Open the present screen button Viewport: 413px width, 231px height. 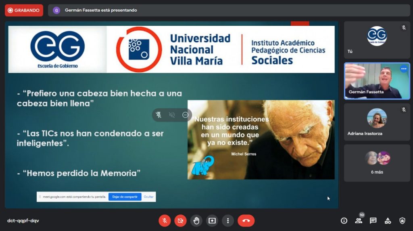point(212,220)
